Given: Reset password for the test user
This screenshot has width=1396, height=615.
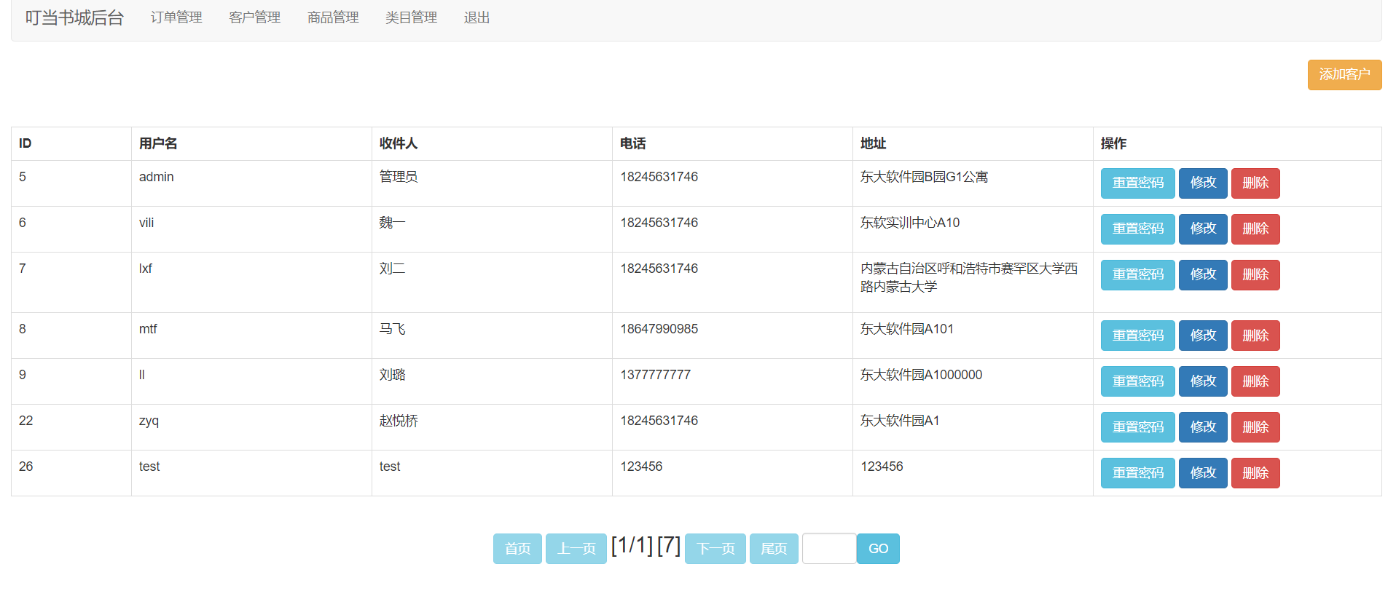Looking at the screenshot, I should click(x=1137, y=473).
